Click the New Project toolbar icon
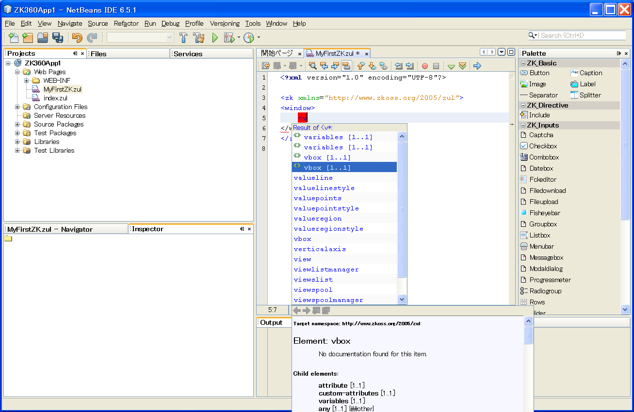The width and height of the screenshot is (634, 412). pyautogui.click(x=28, y=37)
